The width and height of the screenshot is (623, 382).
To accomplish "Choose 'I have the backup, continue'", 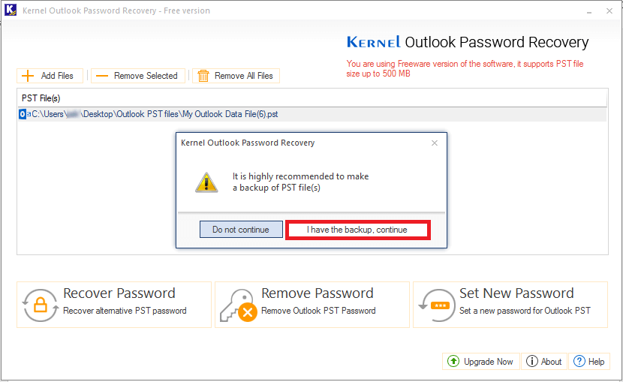I will pos(357,230).
